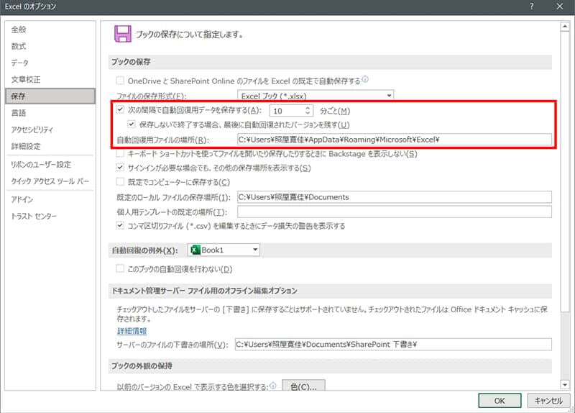Click the scrollbar down arrow
Screen dimensions: 575x413
pos(565,385)
